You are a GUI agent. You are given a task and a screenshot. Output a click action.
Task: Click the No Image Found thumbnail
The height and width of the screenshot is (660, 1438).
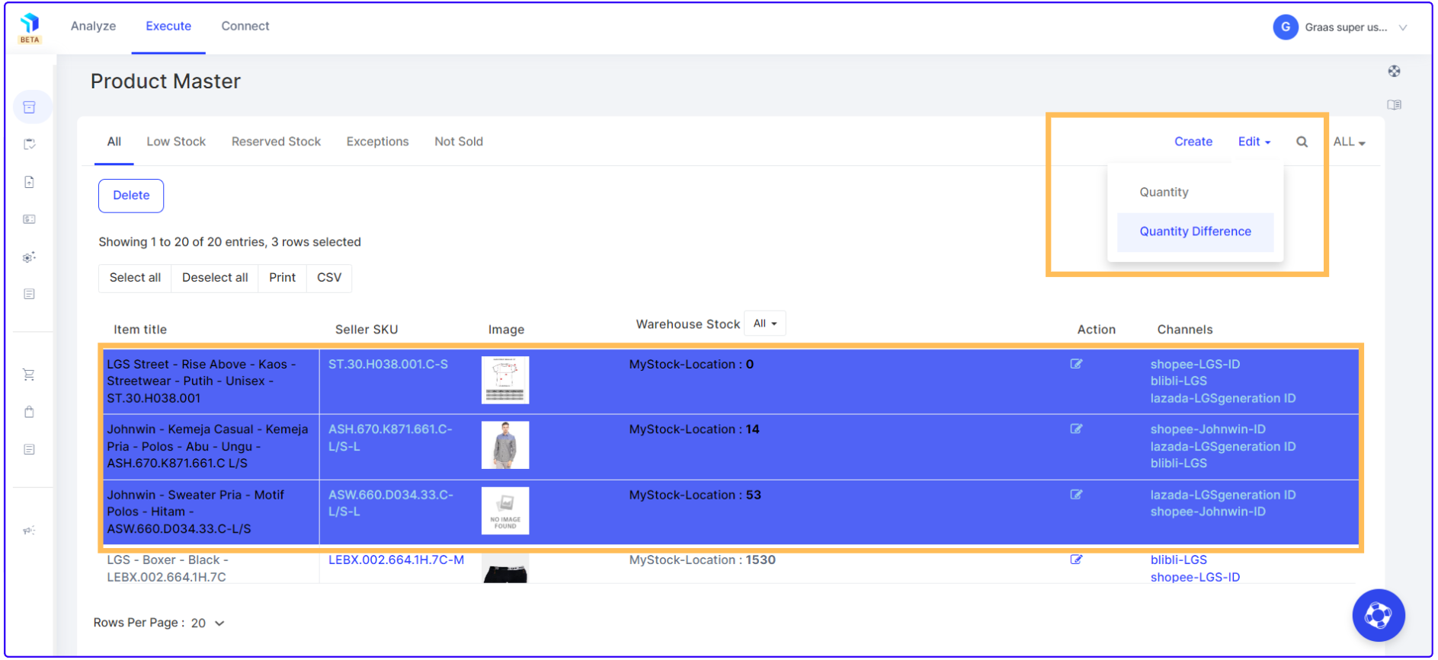tap(505, 511)
